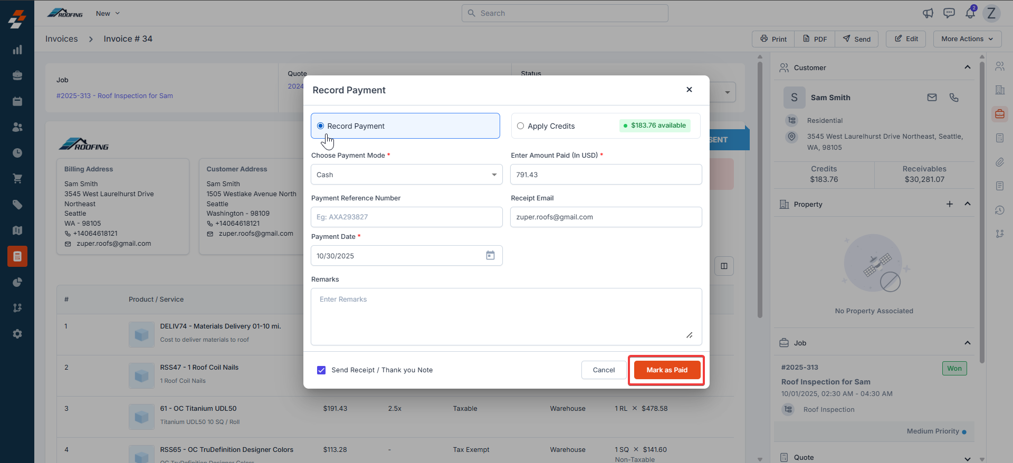
Task: Click the phone icon next to Sam Smith
Action: (x=954, y=98)
